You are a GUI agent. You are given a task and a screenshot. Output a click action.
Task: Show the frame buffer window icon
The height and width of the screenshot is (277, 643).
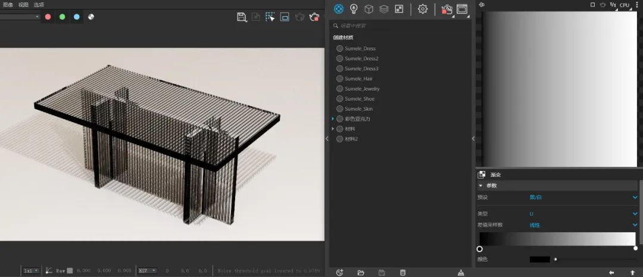coord(462,9)
